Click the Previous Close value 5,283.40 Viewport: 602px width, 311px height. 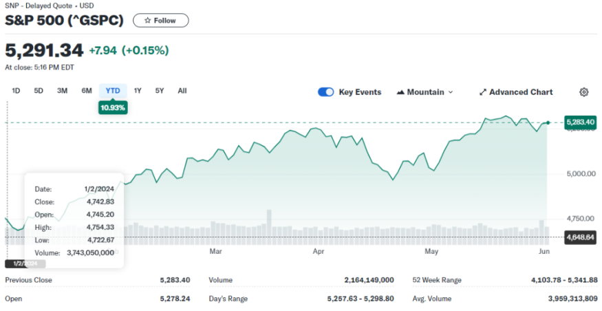[x=175, y=280]
